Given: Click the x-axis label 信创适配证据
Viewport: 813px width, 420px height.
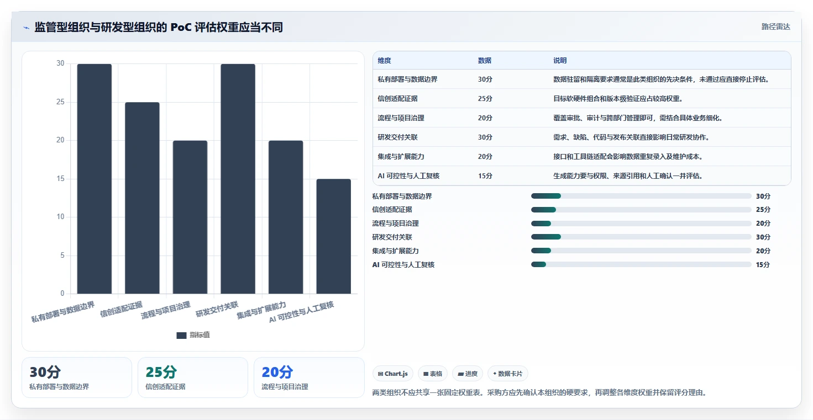Looking at the screenshot, I should (x=121, y=309).
